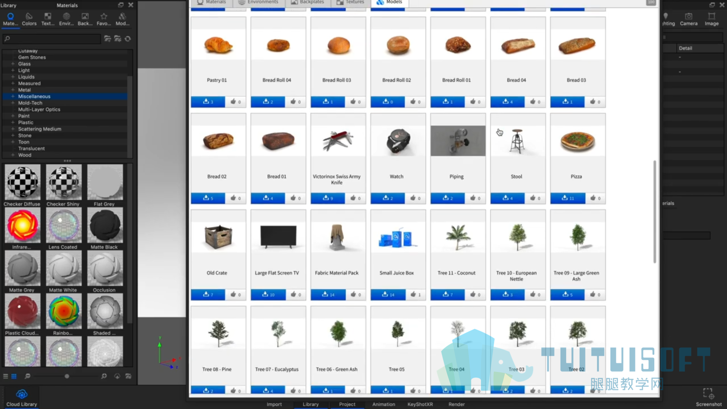
Task: Click the add folder icon beside the search box
Action: [108, 39]
